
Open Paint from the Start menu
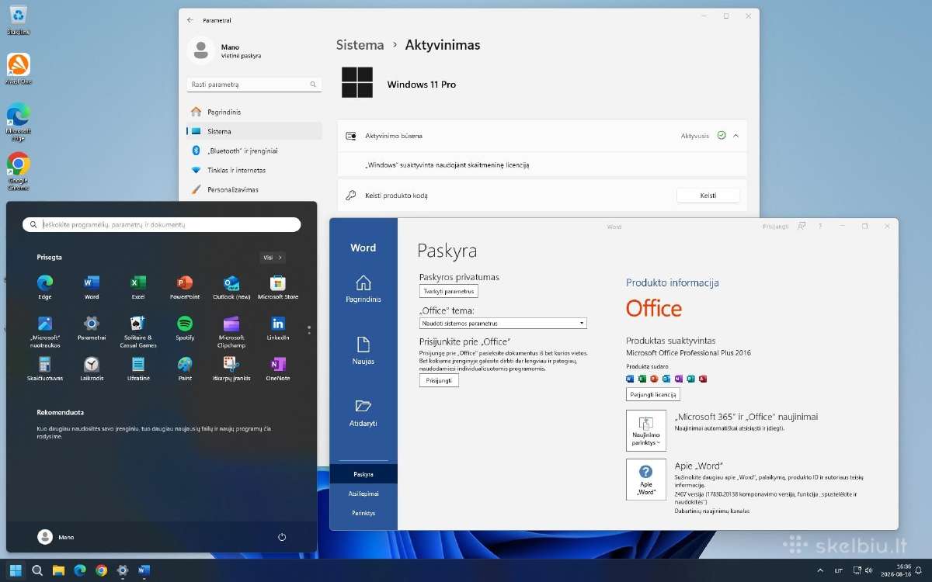(185, 369)
